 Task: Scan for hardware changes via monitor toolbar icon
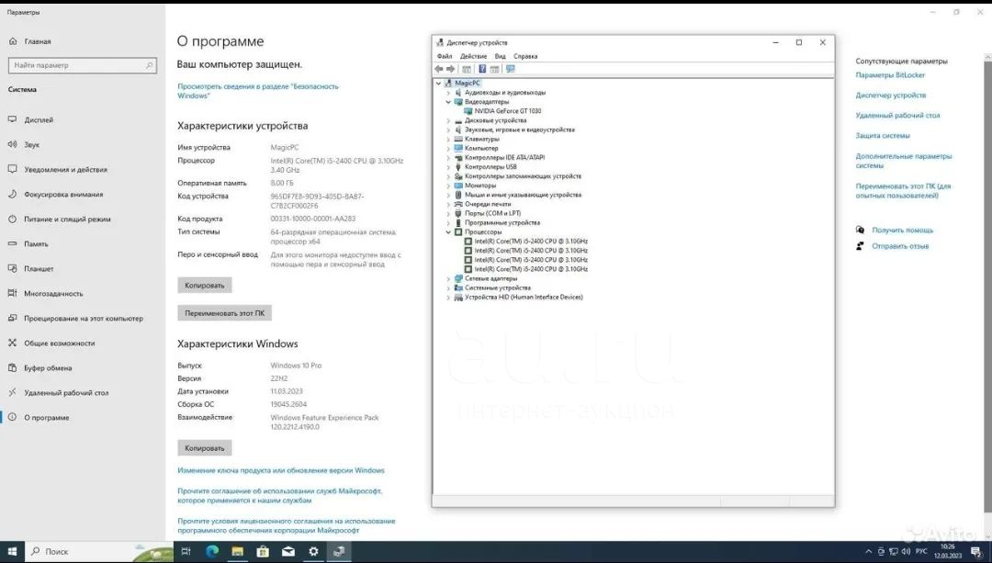(511, 69)
